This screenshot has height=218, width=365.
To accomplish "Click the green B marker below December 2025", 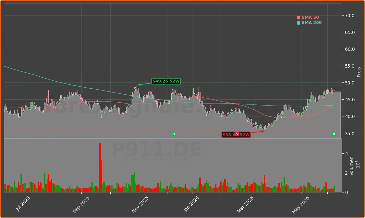I will pos(173,134).
